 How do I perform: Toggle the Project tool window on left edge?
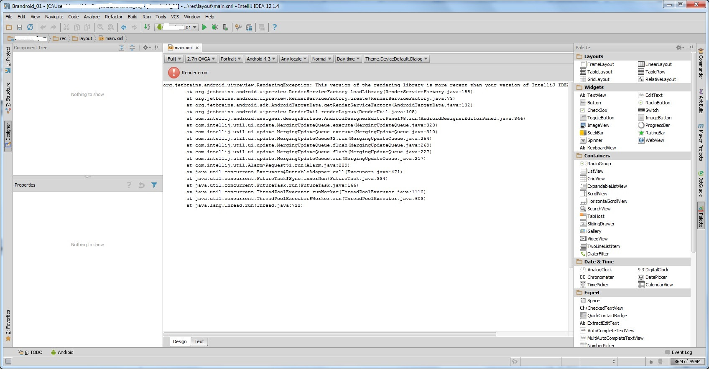[x=8, y=60]
